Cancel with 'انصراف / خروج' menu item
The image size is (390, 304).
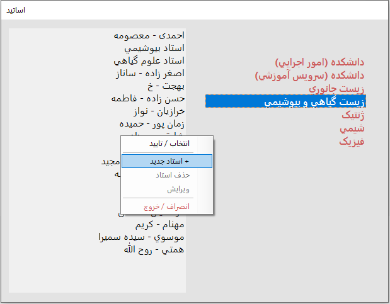click(x=167, y=206)
